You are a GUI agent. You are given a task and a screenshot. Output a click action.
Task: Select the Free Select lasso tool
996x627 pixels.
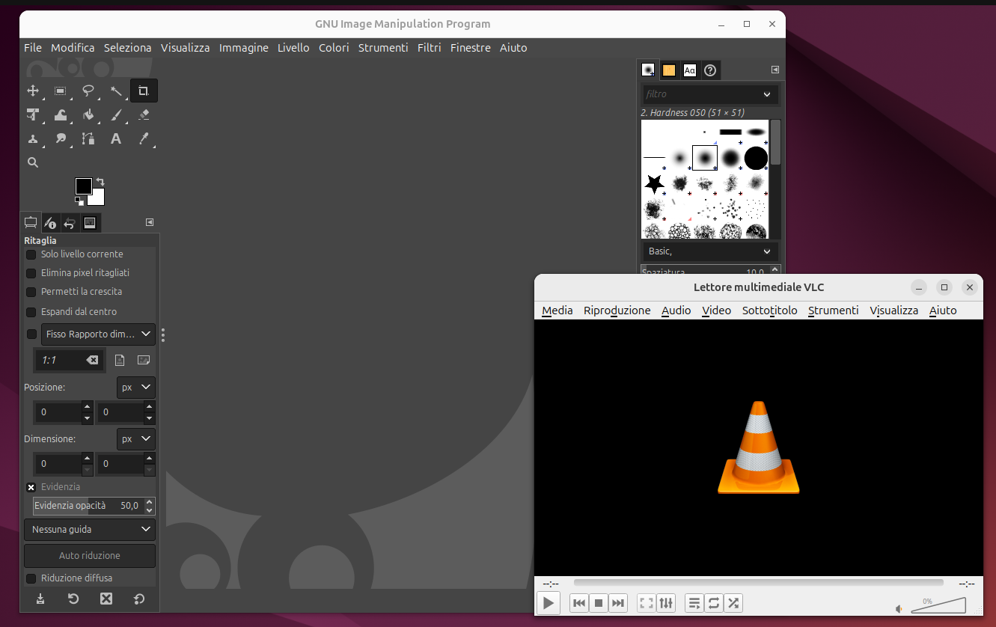point(88,91)
